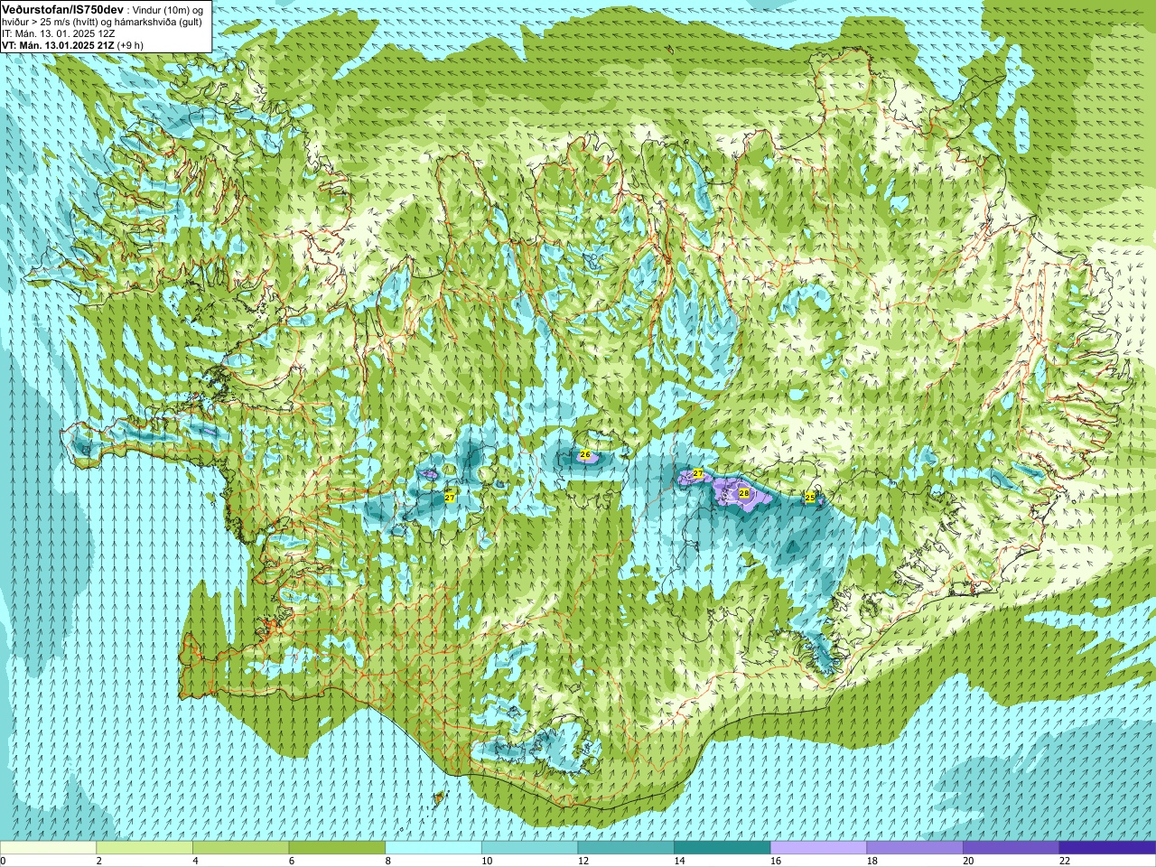Click the '(+9 h)' forecast offset text

pos(130,44)
